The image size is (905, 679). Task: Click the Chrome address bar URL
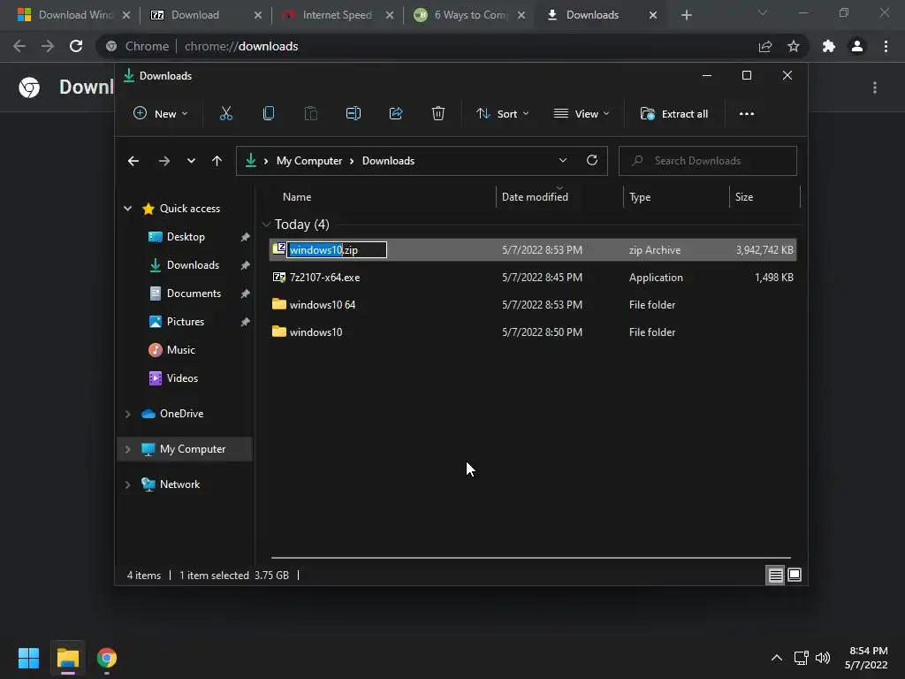coord(241,46)
